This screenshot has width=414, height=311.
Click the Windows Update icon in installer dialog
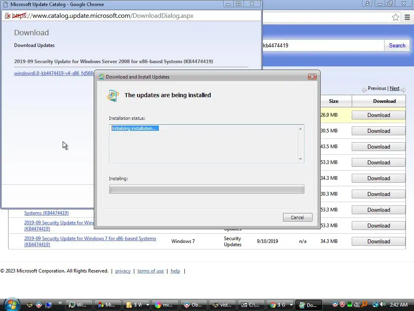(113, 96)
